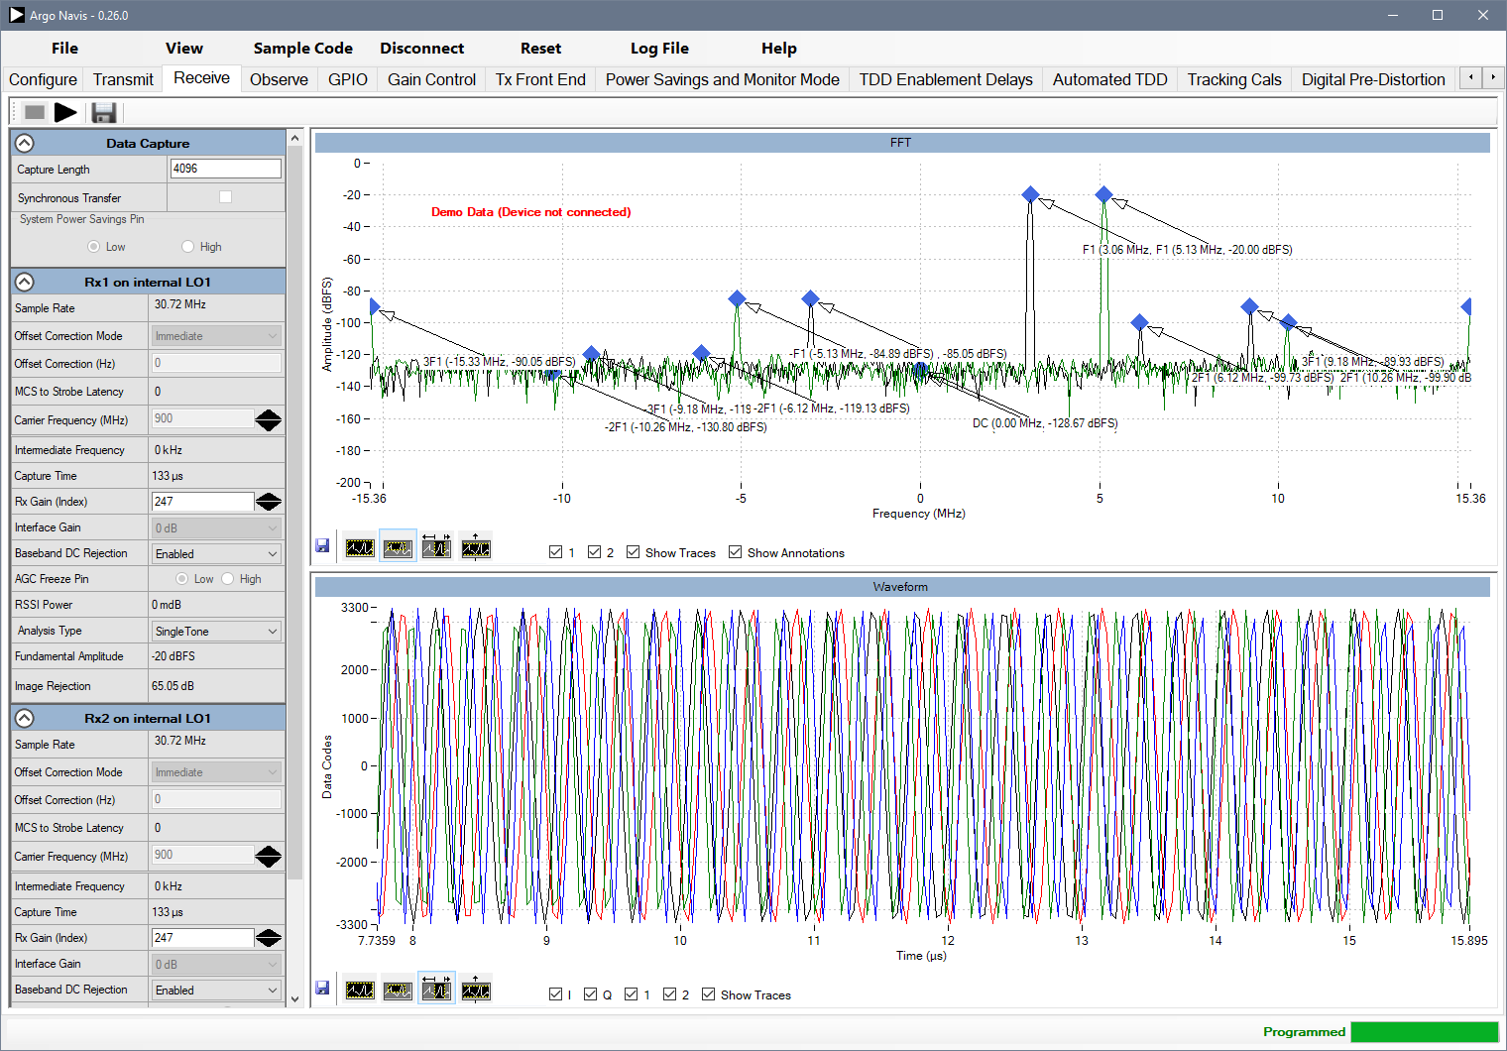Open the Log File menu

click(x=659, y=49)
